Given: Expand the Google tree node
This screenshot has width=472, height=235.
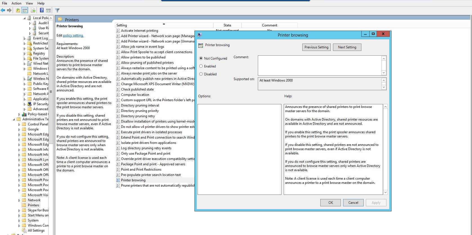Looking at the screenshot, I should click(x=19, y=129).
